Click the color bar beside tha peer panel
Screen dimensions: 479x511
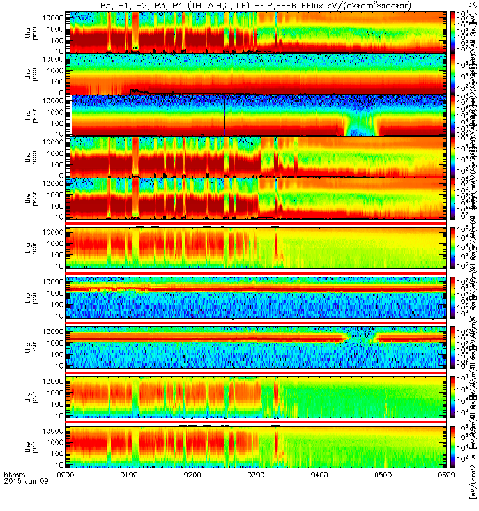[453, 33]
